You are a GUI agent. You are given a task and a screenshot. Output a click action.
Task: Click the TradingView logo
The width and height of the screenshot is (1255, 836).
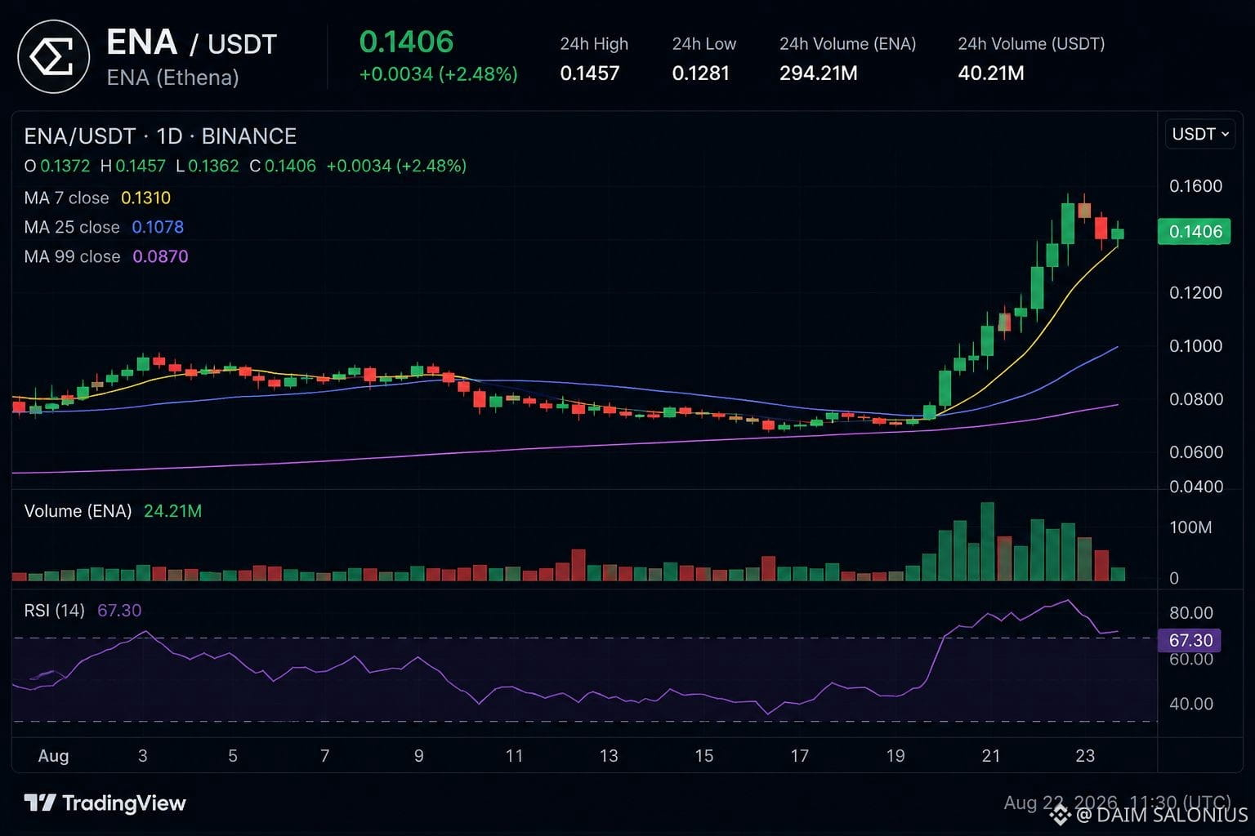[x=105, y=803]
